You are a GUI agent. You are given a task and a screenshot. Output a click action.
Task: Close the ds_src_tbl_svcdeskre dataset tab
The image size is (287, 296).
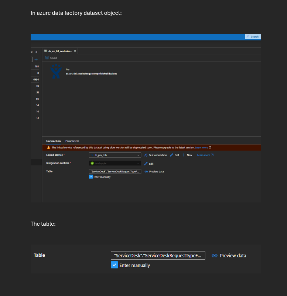coord(75,51)
